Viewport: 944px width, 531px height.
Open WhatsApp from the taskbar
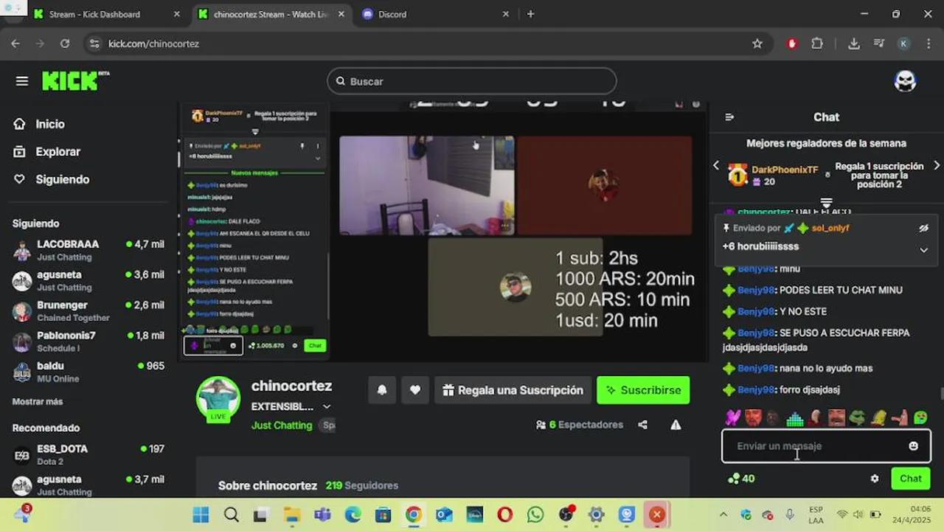pos(535,514)
